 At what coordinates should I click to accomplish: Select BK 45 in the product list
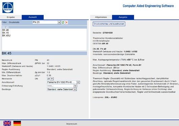coord(44,27)
